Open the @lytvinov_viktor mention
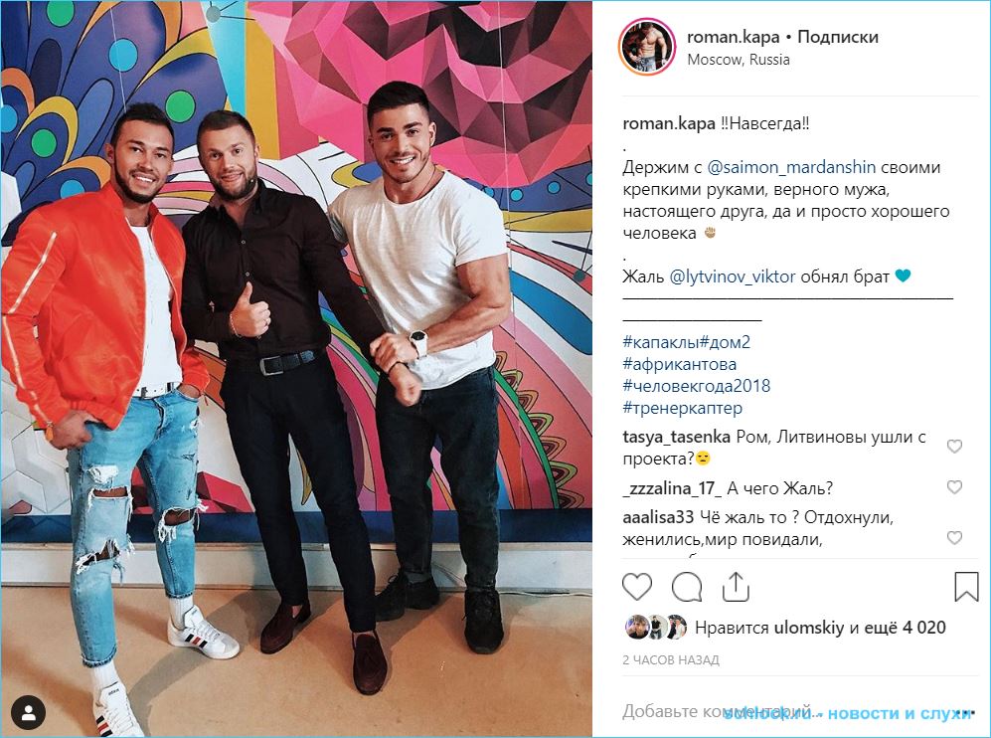The width and height of the screenshot is (991, 738). (732, 277)
